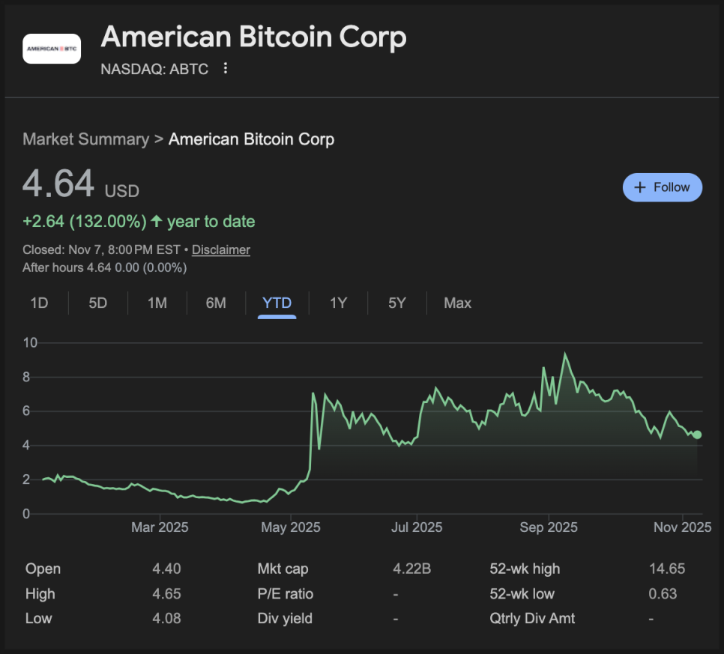Show the Max time range

[x=457, y=303]
